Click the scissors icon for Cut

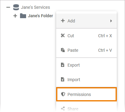(63, 35)
